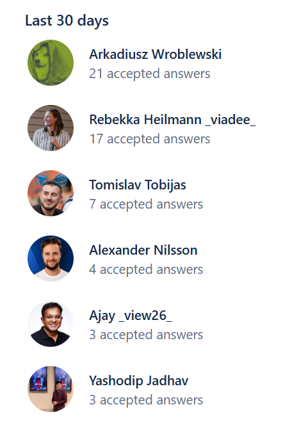Open Arkadiusz Wroblewski name link

[156, 54]
